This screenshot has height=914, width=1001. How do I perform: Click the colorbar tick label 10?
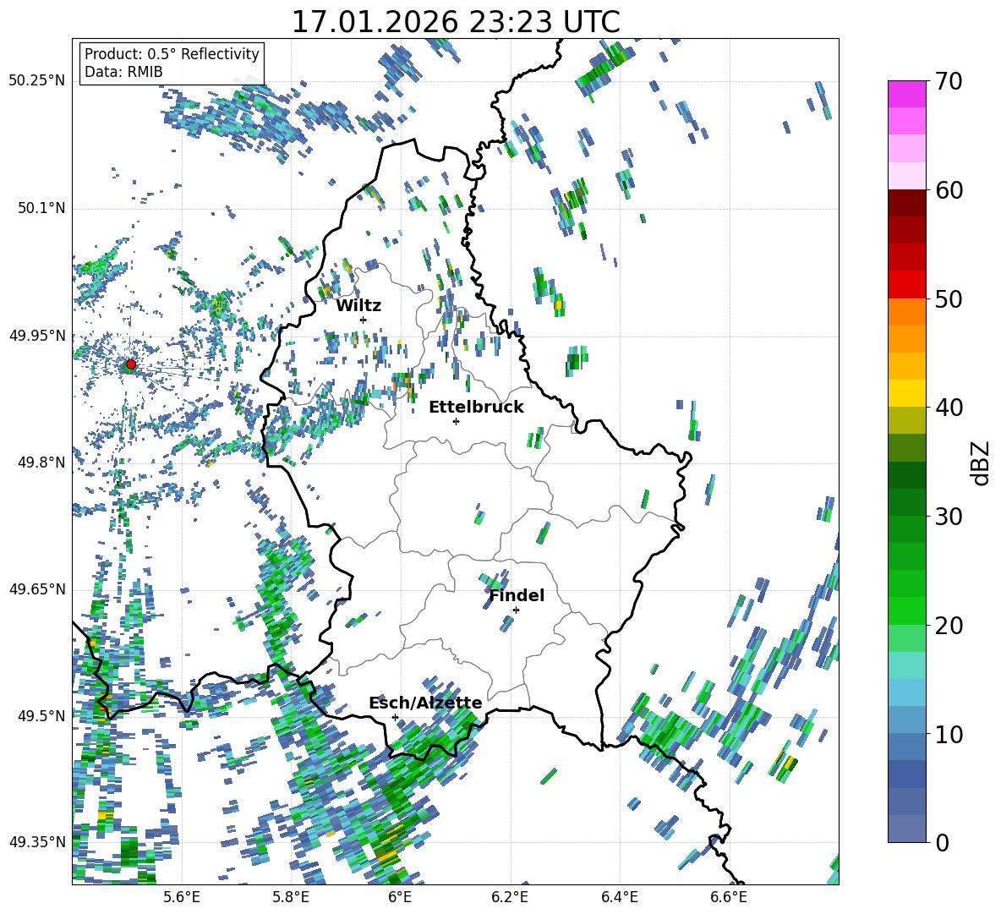[949, 734]
